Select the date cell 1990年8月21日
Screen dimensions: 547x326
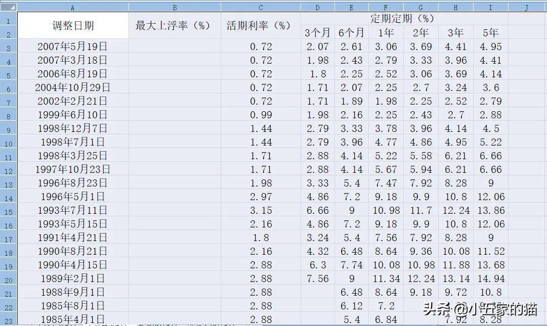[73, 251]
